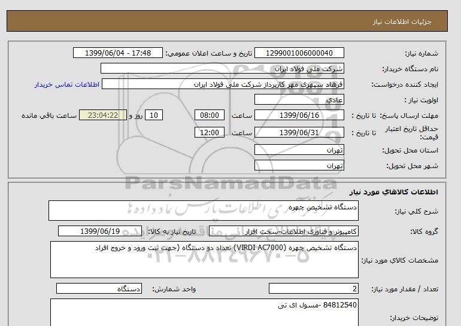Viewport: 461px width, 326px height.
Task: Open the اطلاعات تماس خریدار link
Action: click(66, 84)
